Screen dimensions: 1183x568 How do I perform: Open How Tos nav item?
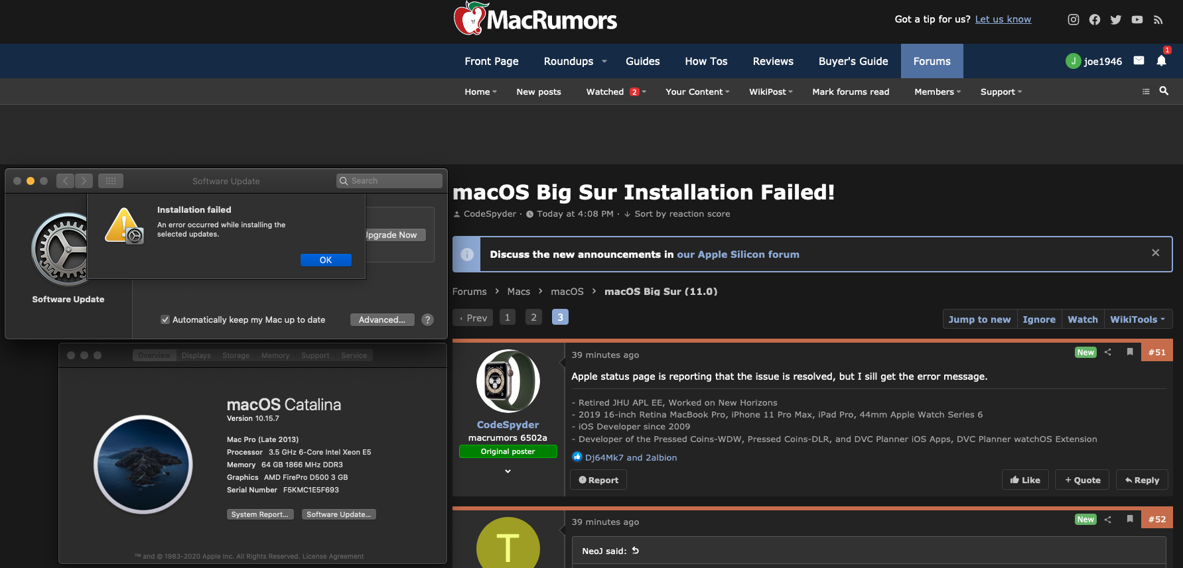pos(706,61)
